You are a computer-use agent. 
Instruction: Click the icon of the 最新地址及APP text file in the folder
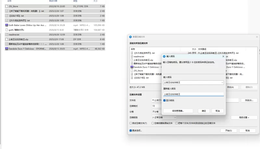(6, 44)
